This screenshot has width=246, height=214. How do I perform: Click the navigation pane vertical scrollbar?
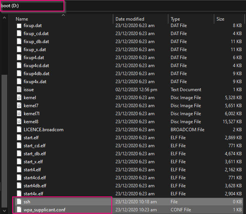(x=5, y=134)
